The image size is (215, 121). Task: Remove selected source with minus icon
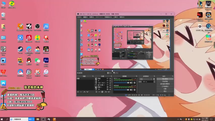tap(99, 92)
